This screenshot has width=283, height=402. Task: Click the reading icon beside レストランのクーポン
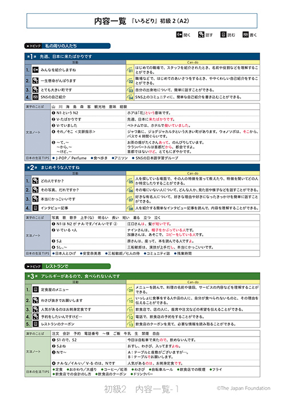click(36, 324)
